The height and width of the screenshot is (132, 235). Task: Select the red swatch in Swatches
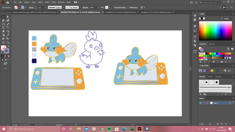[x=209, y=53]
